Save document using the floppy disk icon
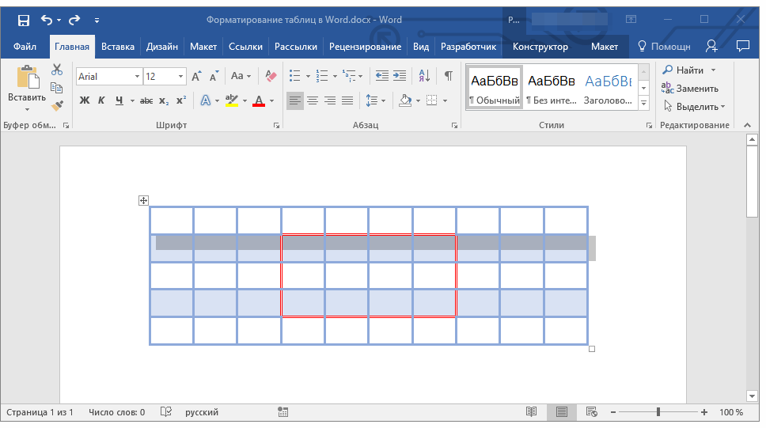The height and width of the screenshot is (428, 766). tap(24, 19)
